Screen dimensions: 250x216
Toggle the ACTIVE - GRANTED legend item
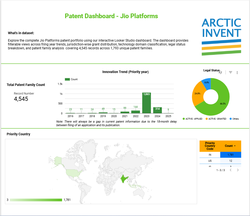click(216, 119)
